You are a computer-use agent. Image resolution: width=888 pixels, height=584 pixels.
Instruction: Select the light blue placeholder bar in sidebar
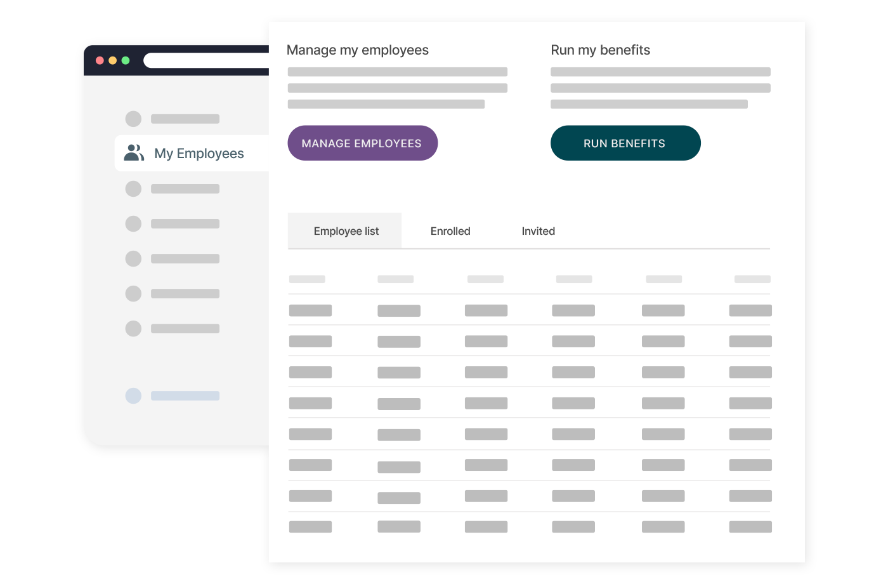coord(185,395)
